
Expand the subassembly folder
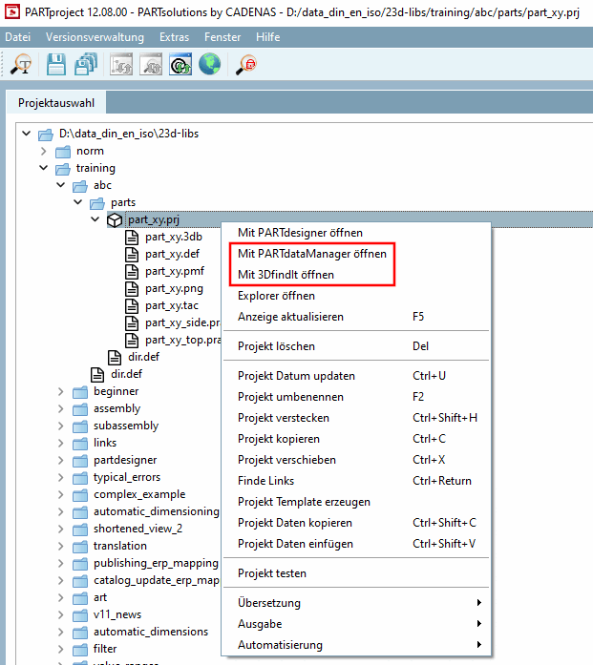click(61, 426)
